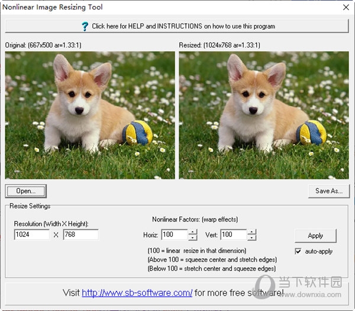
Task: Toggle the auto-apply checkbox
Action: pyautogui.click(x=298, y=251)
